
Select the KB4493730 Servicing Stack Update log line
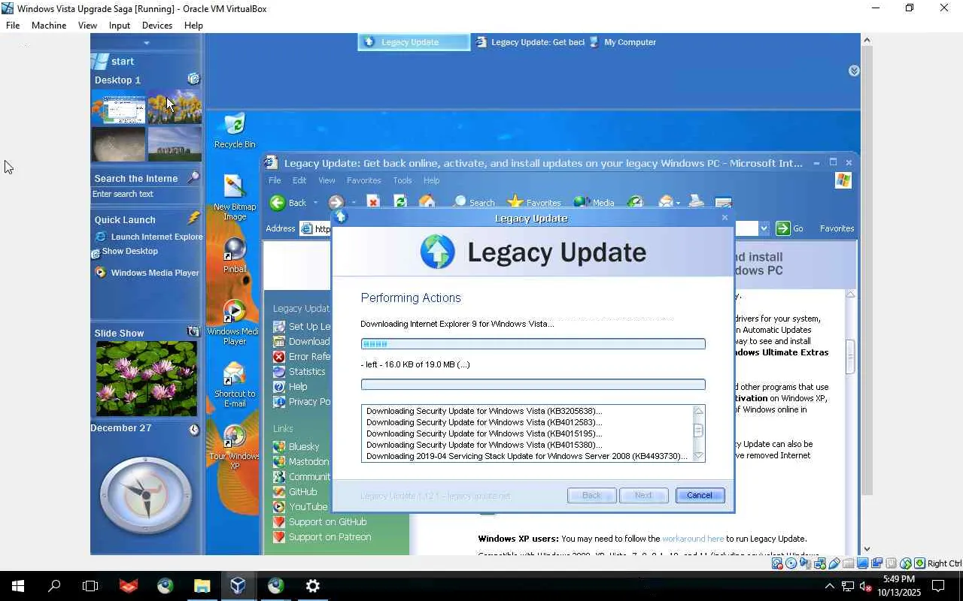527,456
